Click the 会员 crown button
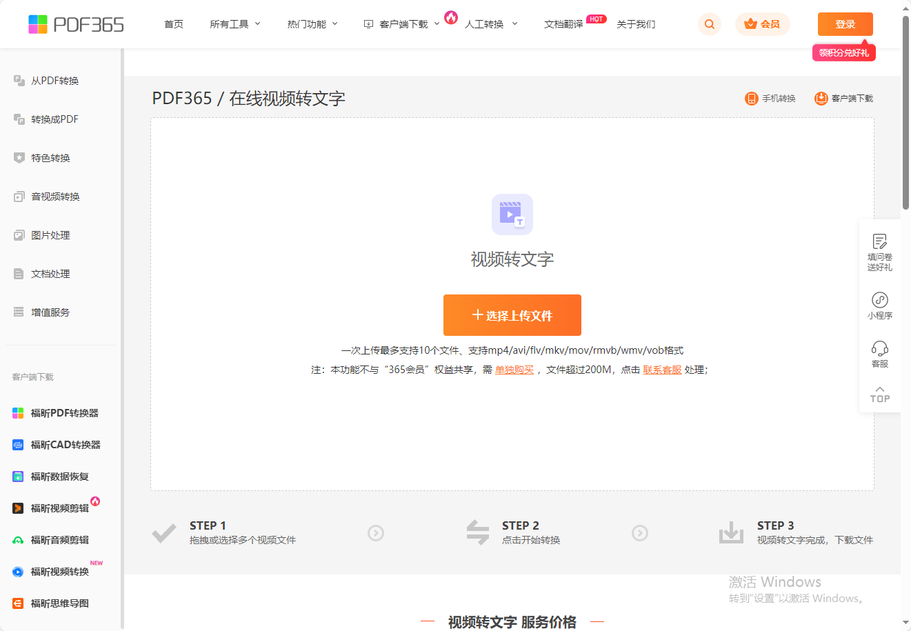Viewport: 911px width, 631px height. [x=762, y=24]
